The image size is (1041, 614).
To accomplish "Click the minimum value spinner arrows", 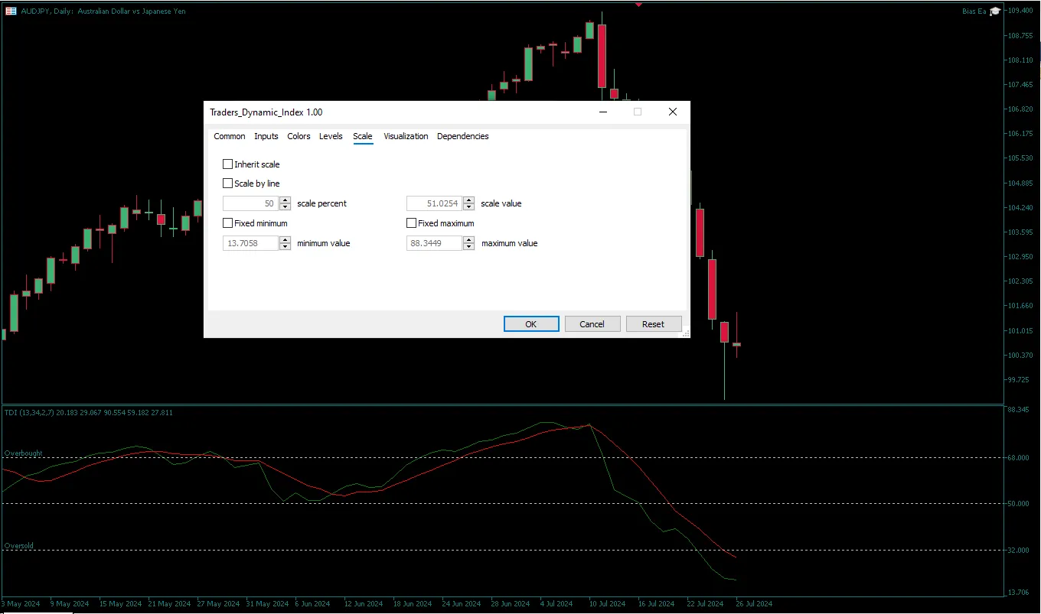I will pyautogui.click(x=286, y=243).
